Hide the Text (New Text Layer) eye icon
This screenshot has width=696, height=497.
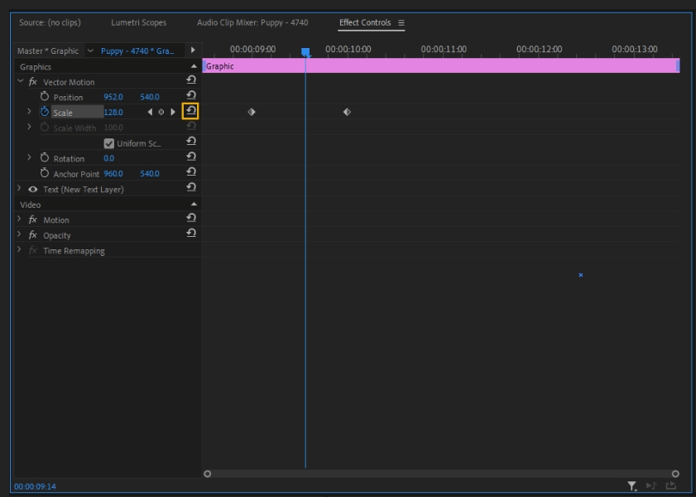click(x=33, y=189)
